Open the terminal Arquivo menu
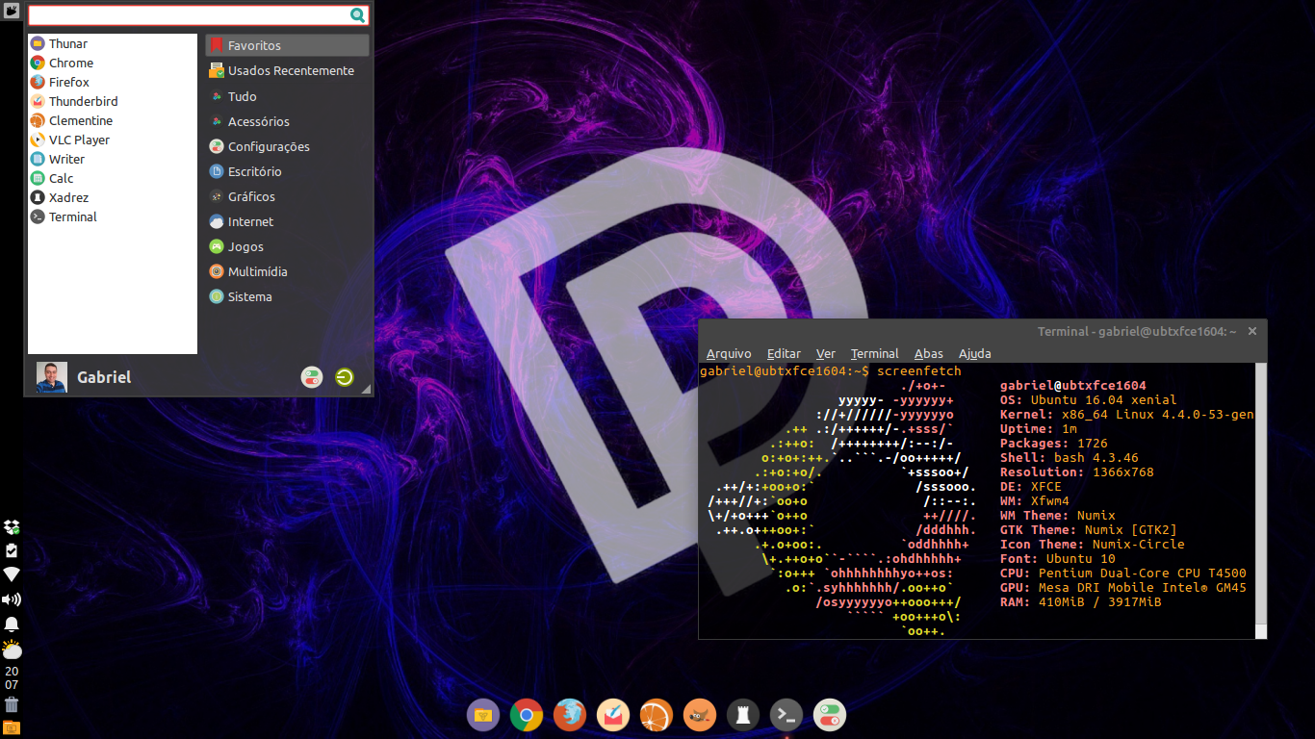 (x=729, y=353)
